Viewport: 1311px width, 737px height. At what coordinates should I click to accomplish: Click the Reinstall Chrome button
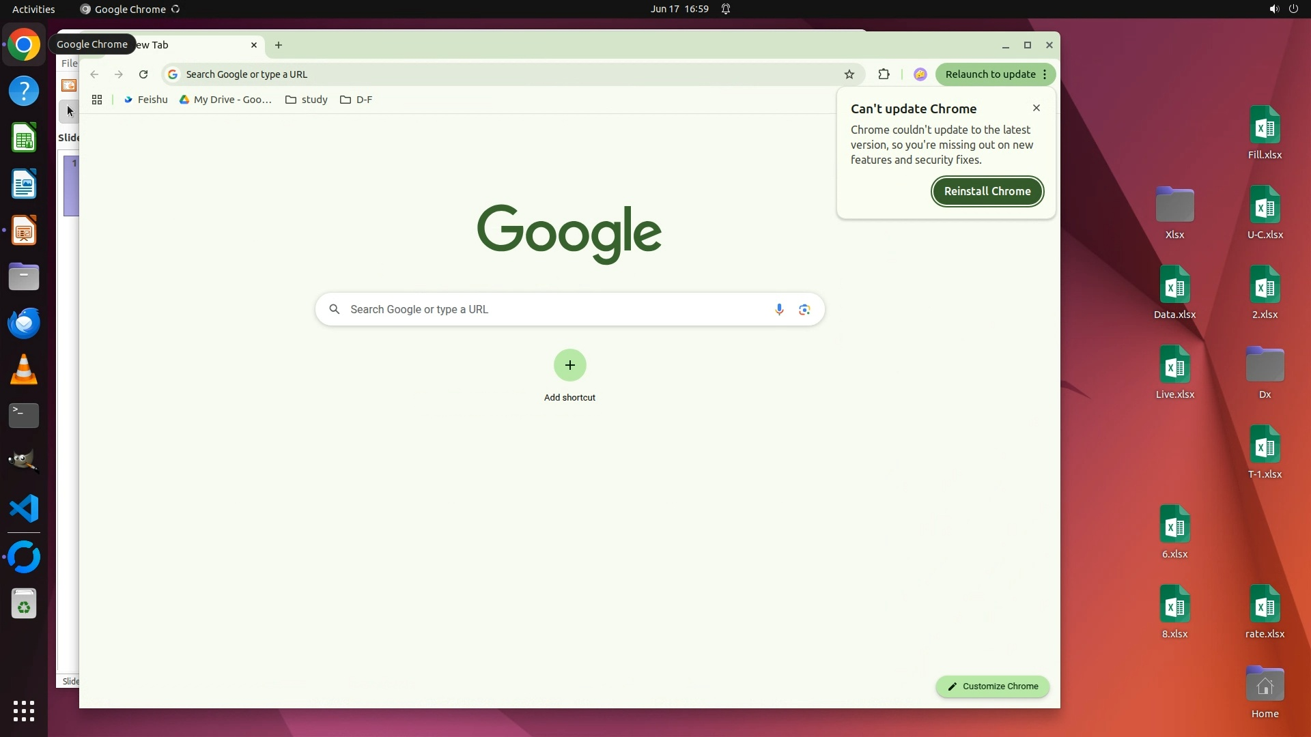pos(987,191)
